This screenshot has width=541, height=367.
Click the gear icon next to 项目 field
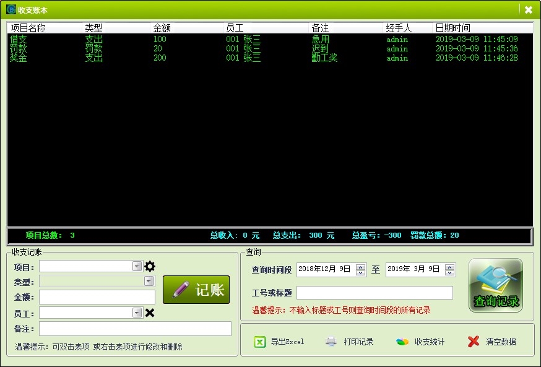150,267
